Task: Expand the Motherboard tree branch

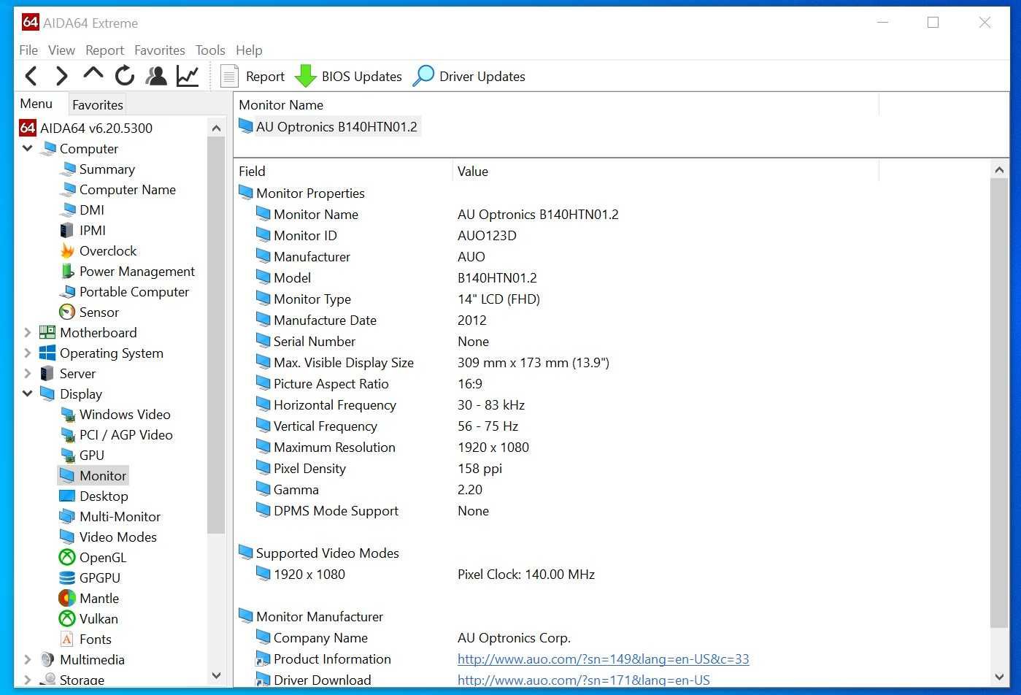Action: 28,333
